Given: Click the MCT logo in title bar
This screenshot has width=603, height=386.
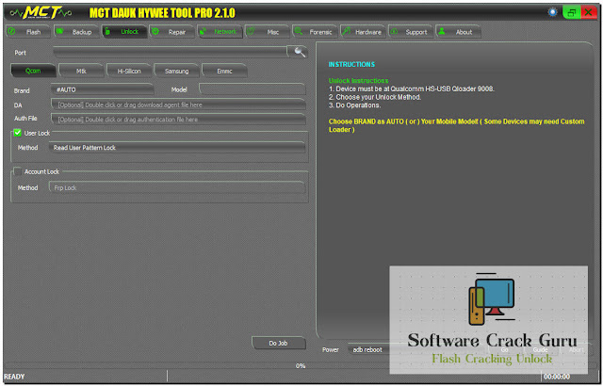Looking at the screenshot, I should [41, 12].
